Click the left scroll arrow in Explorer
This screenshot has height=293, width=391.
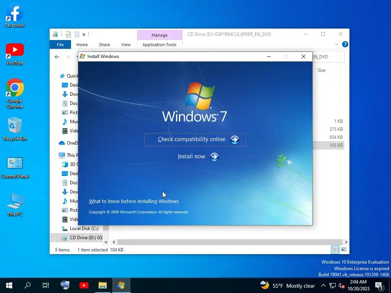click(114, 242)
